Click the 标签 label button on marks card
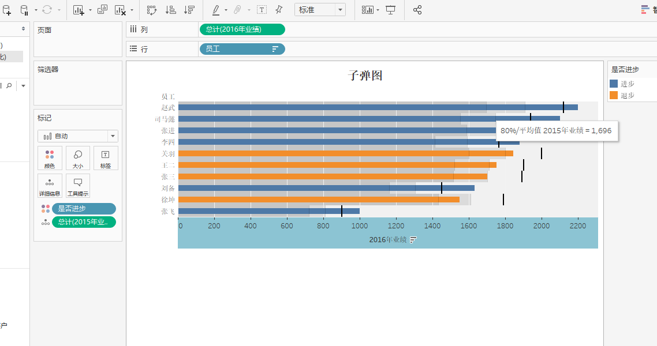 pyautogui.click(x=106, y=158)
